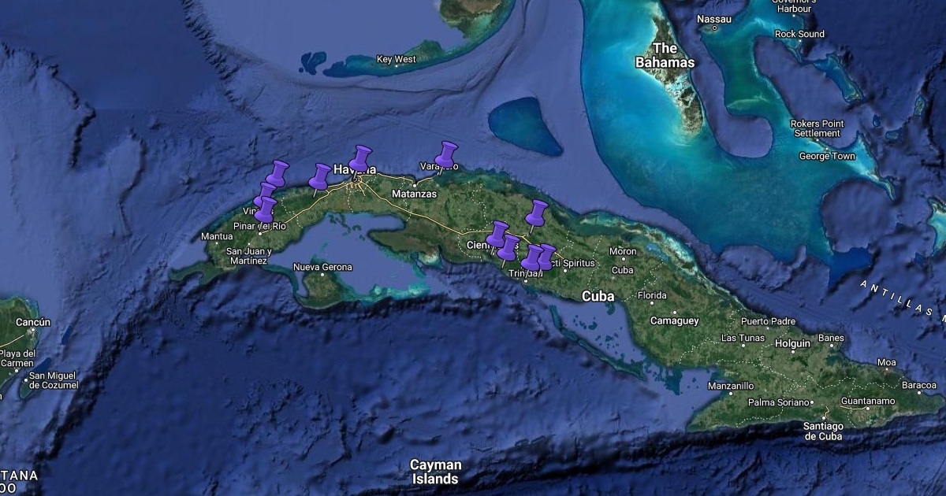Image resolution: width=946 pixels, height=496 pixels.
Task: Select the pushpin covering the Sancti Spiritus label
Action: (x=545, y=257)
